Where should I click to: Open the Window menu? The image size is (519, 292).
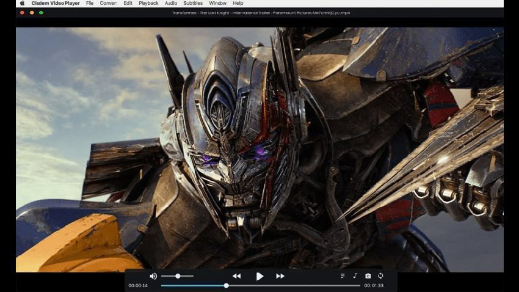pyautogui.click(x=217, y=3)
